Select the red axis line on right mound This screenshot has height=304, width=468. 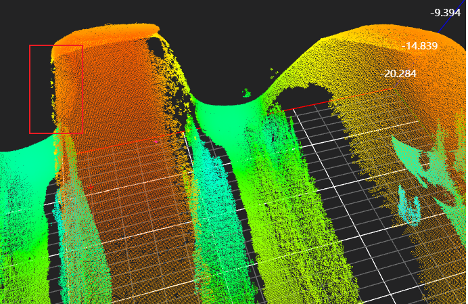pos(334,101)
